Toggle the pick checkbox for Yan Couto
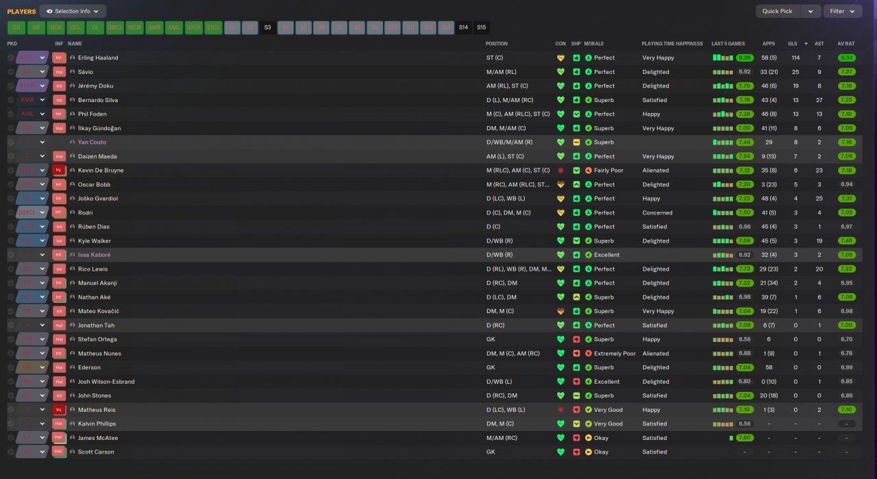The width and height of the screenshot is (877, 479). [x=11, y=143]
